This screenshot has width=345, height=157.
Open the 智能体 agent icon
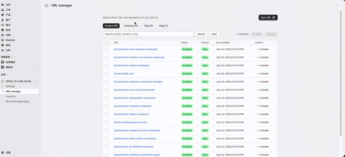[x=3, y=67]
